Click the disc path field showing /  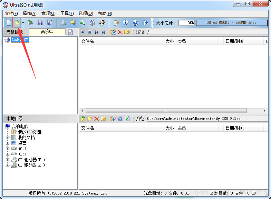pyautogui.click(x=207, y=32)
